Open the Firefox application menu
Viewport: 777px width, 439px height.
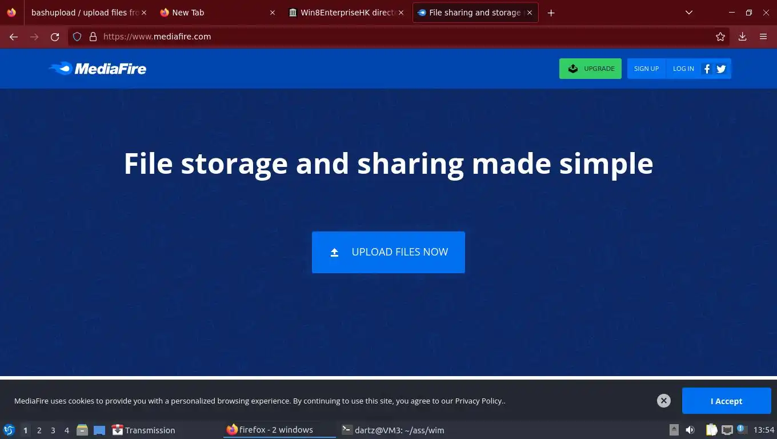[763, 37]
